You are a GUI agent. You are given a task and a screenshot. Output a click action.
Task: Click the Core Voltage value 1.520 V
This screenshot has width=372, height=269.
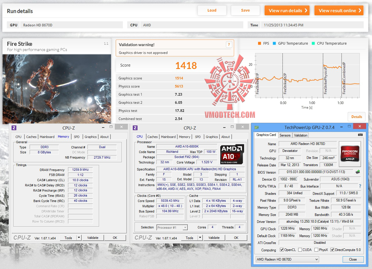pos(207,162)
